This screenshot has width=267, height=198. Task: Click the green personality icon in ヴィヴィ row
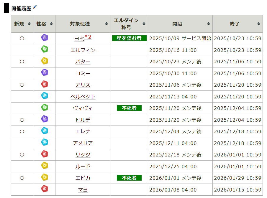point(44,108)
